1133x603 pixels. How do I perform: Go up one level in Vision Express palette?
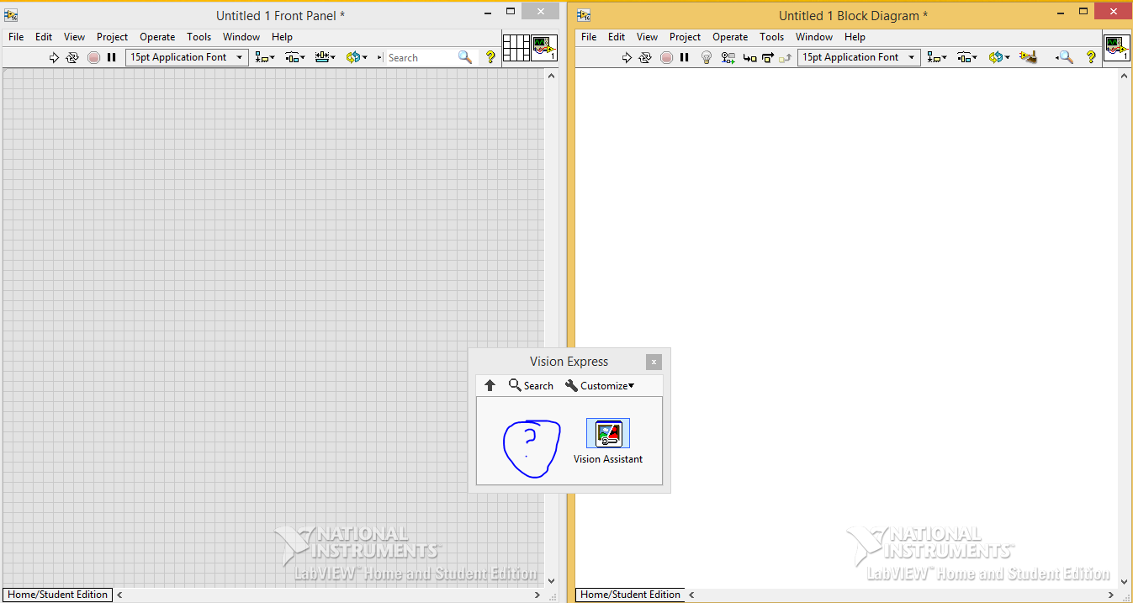[490, 385]
